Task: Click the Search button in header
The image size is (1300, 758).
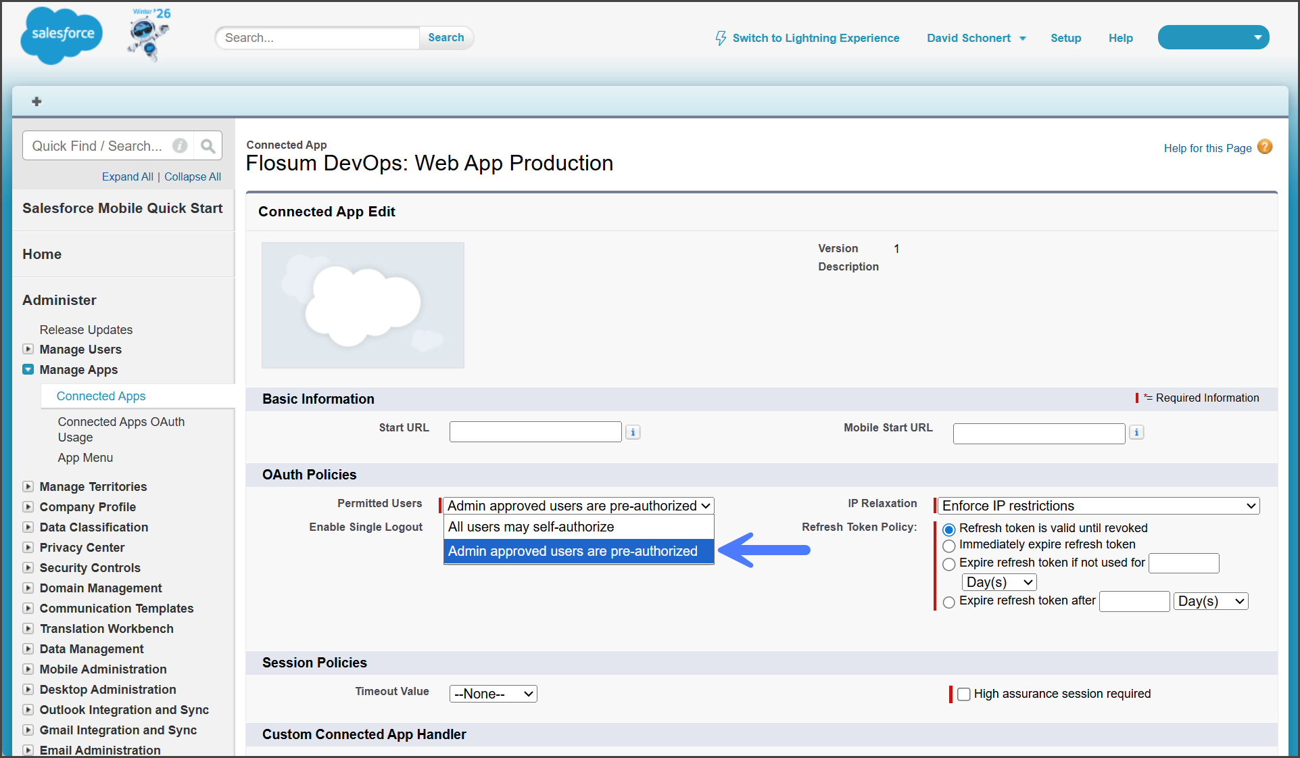Action: 446,38
